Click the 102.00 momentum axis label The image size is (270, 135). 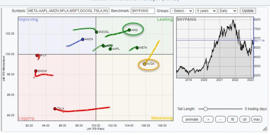pyautogui.click(x=10, y=33)
